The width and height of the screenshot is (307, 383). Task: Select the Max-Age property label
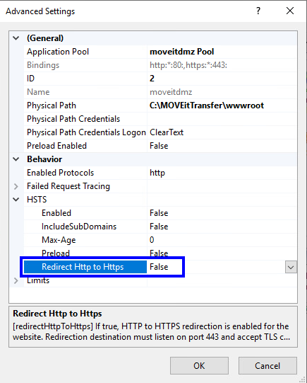tap(59, 240)
